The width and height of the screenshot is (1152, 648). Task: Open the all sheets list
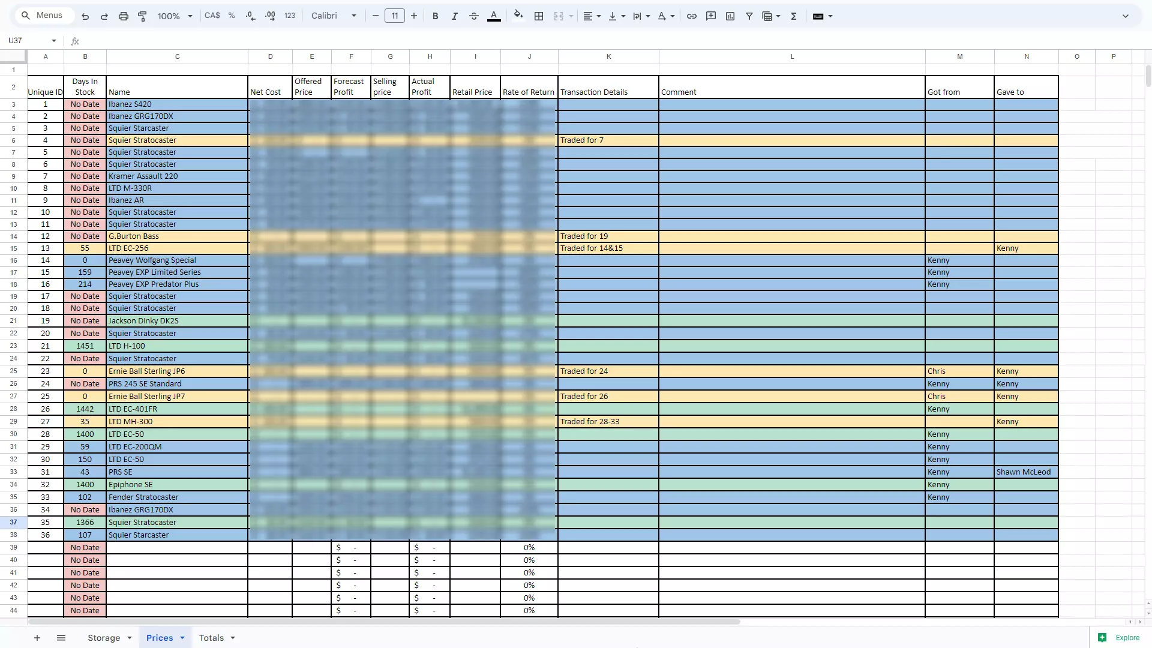pyautogui.click(x=61, y=638)
